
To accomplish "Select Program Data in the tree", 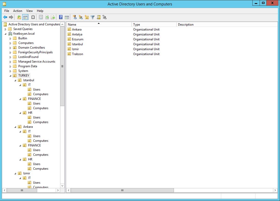I will (x=28, y=66).
